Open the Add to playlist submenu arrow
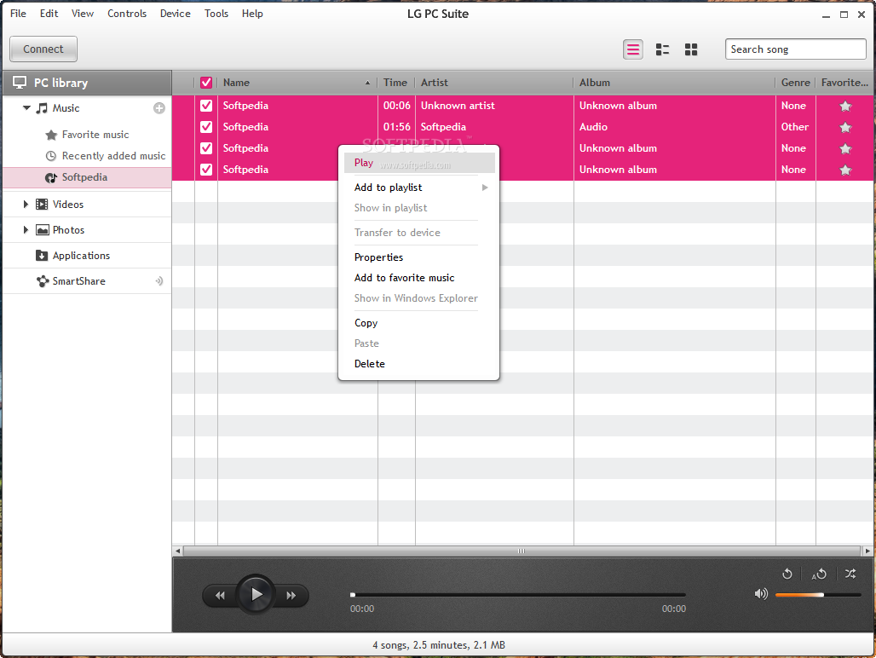Screen dimensions: 876x658 [485, 188]
